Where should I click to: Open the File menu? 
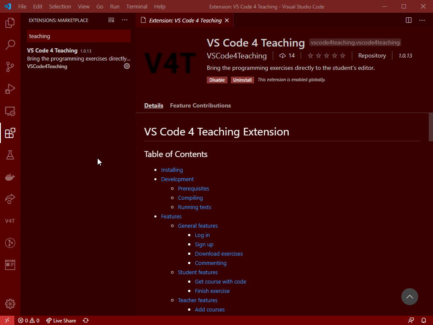22,6
